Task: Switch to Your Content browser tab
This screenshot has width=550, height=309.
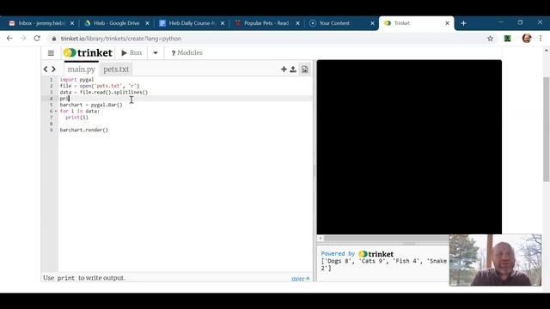Action: pos(333,23)
